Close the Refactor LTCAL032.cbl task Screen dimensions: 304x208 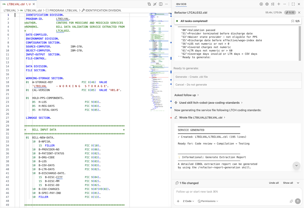click(x=299, y=12)
